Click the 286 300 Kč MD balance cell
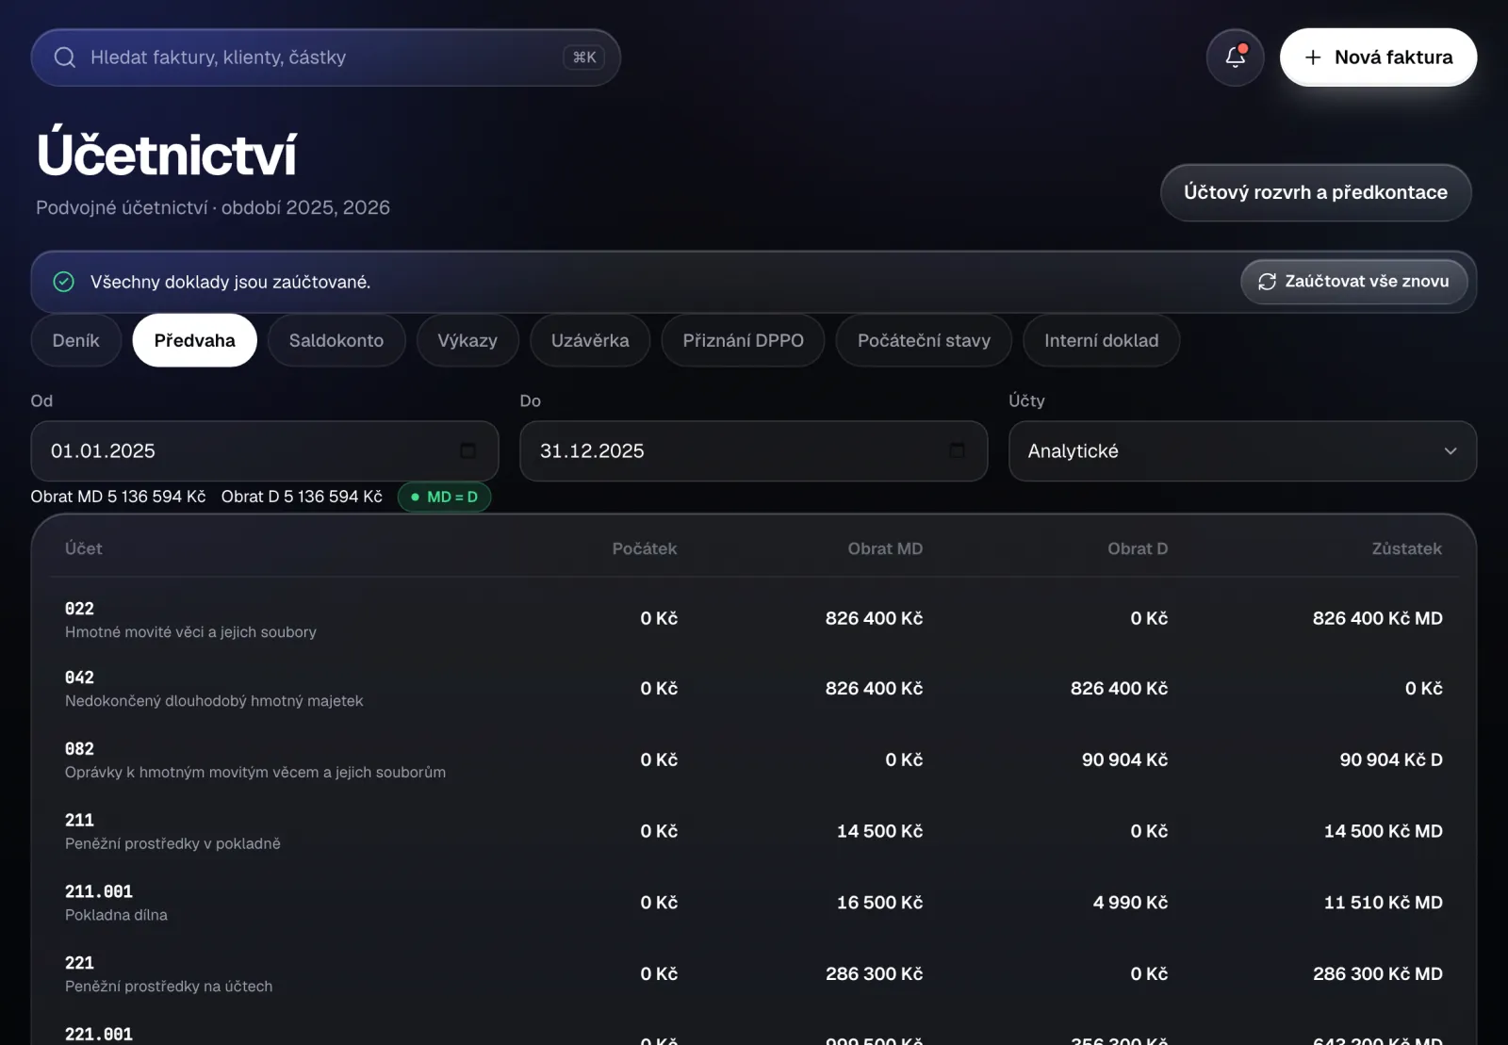The height and width of the screenshot is (1045, 1508). [x=1378, y=973]
